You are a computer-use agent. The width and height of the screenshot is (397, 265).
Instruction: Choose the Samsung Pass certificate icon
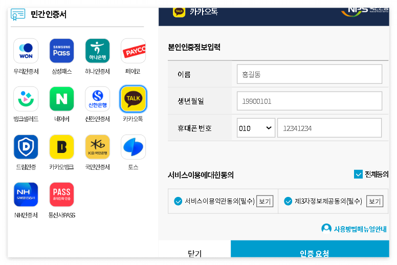pos(61,51)
